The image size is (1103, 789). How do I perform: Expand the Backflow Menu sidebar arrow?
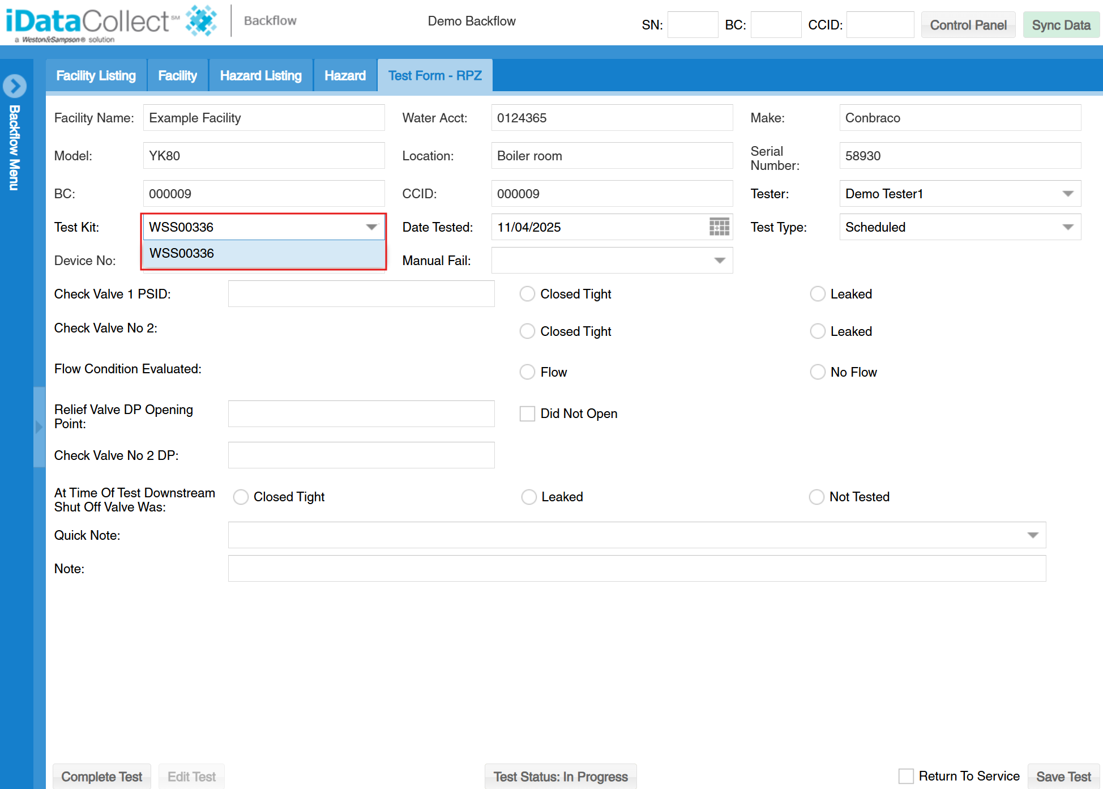[15, 86]
